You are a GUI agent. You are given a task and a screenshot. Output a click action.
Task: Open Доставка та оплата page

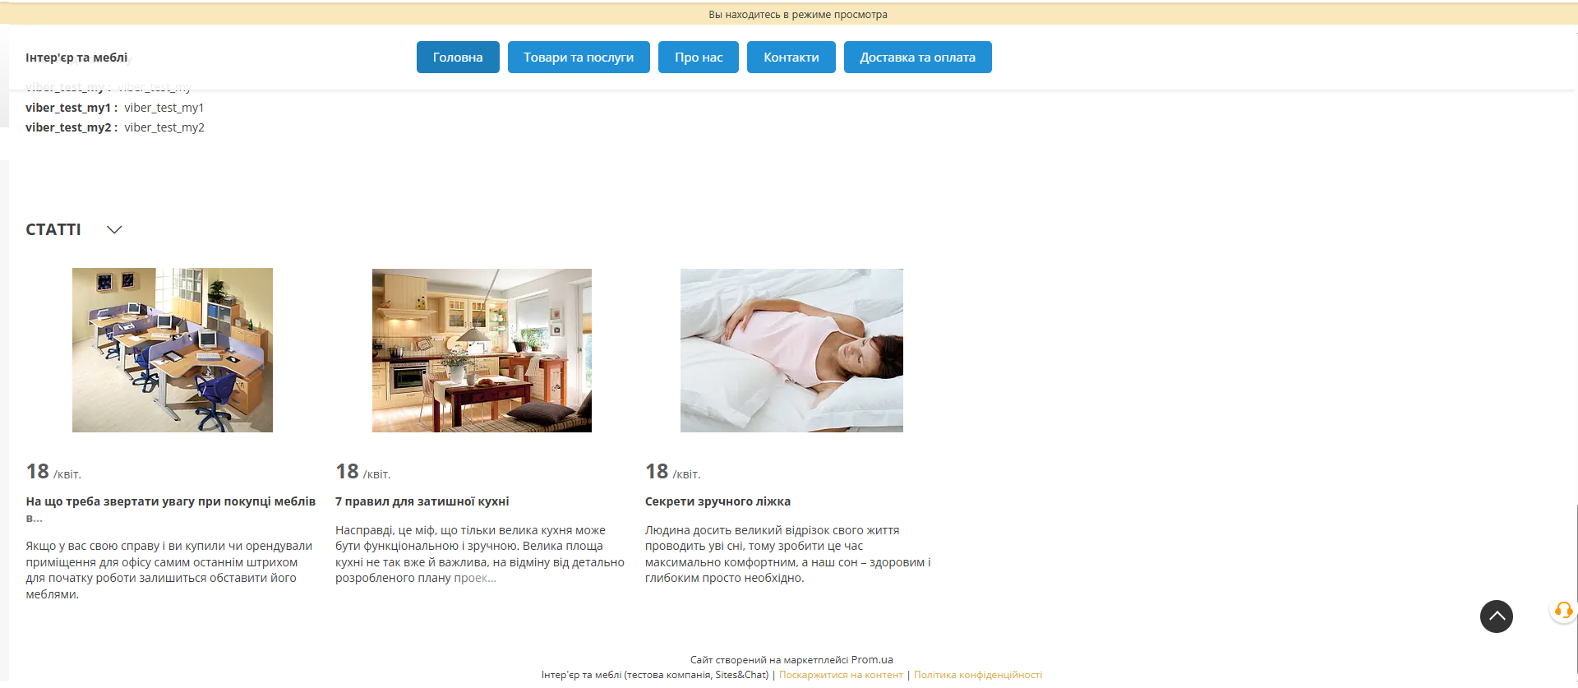(917, 58)
